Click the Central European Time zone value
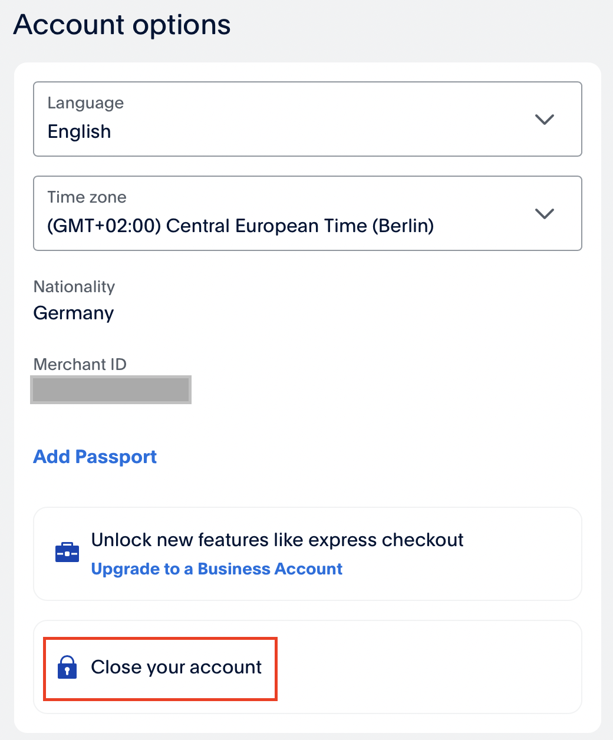 point(240,226)
